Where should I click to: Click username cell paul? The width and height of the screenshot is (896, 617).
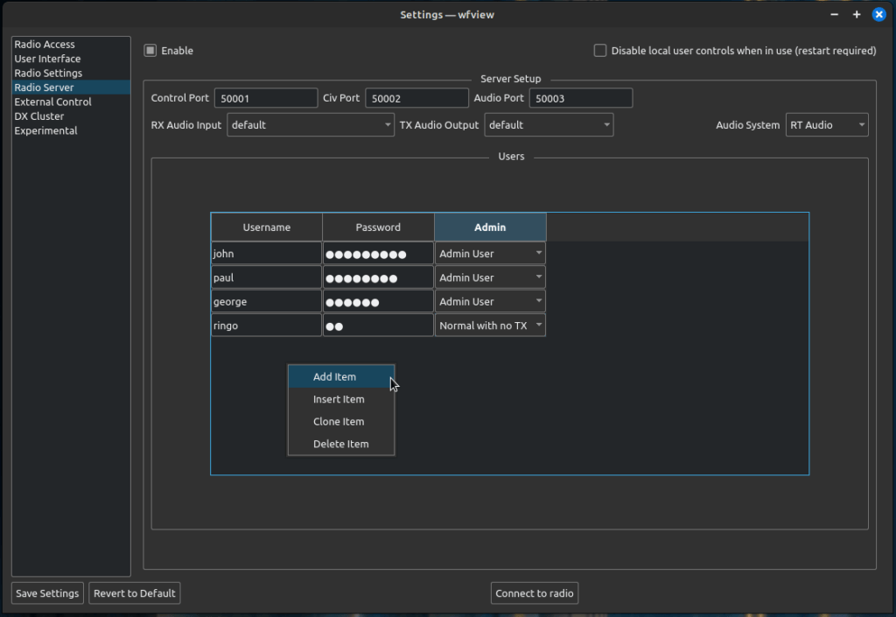click(x=266, y=277)
